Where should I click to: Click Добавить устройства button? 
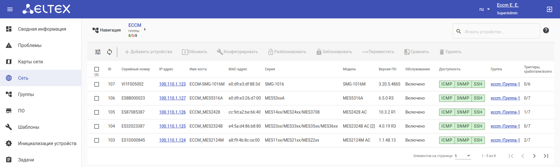click(x=148, y=52)
